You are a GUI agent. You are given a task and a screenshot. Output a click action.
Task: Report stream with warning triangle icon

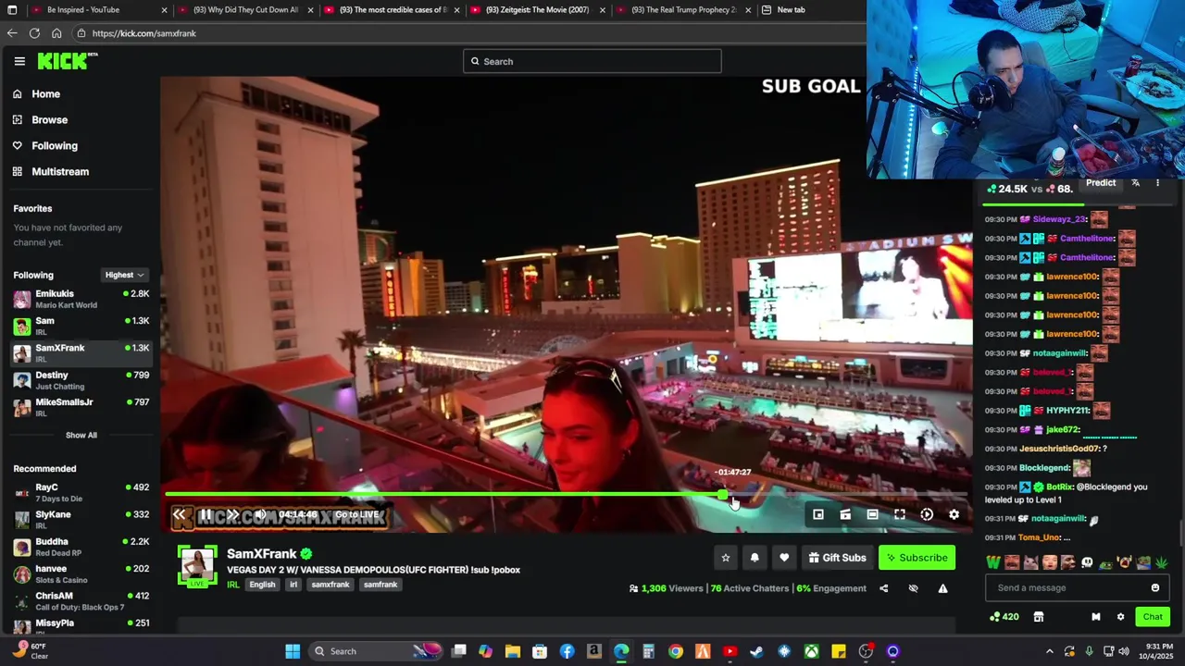coord(942,588)
